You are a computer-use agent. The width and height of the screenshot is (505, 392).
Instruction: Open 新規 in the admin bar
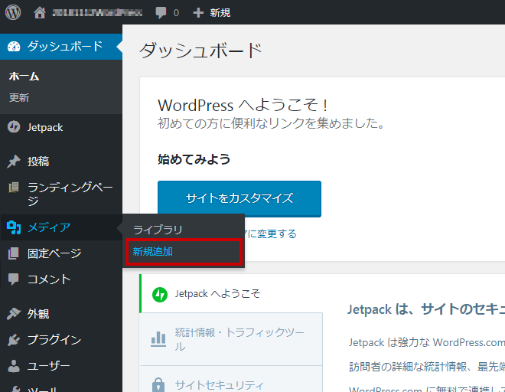220,12
